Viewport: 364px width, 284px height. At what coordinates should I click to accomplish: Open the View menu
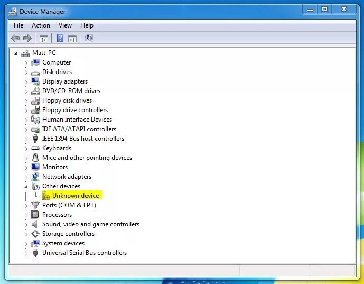pyautogui.click(x=65, y=25)
